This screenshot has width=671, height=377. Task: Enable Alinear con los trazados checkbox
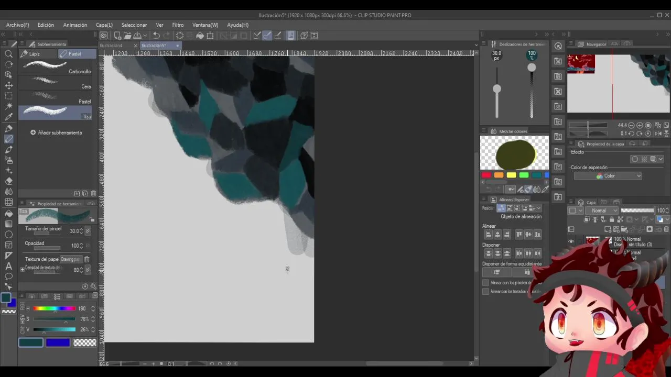coord(485,292)
